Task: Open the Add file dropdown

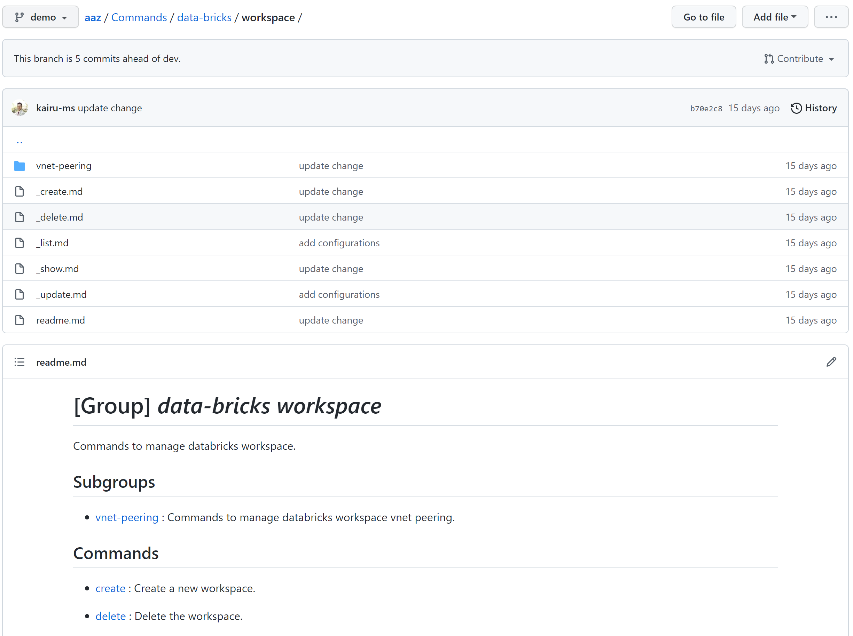Action: 775,17
